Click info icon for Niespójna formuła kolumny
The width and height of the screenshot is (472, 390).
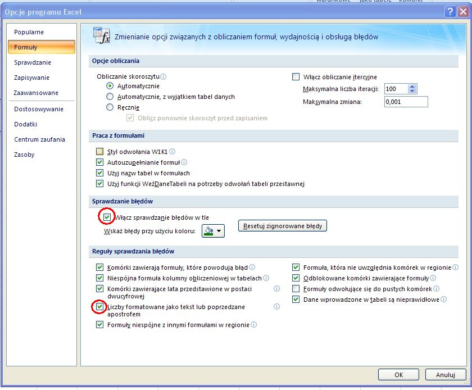tap(266, 278)
